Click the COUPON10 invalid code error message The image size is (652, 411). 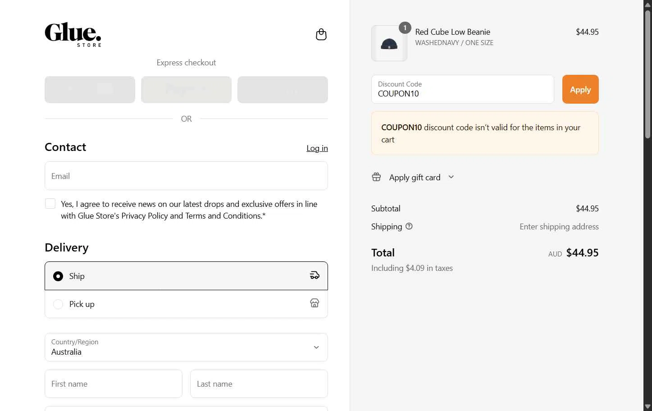[x=485, y=133]
